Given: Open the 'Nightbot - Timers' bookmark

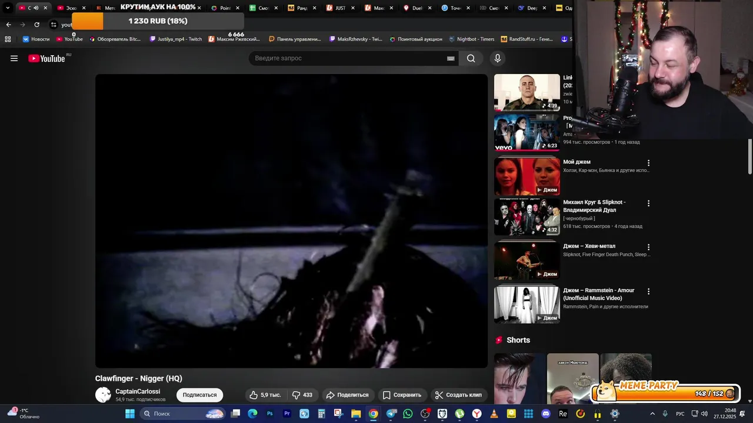Looking at the screenshot, I should pos(471,39).
